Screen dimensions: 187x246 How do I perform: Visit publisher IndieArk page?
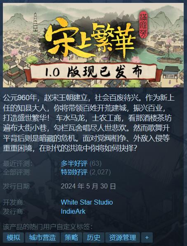(73, 211)
